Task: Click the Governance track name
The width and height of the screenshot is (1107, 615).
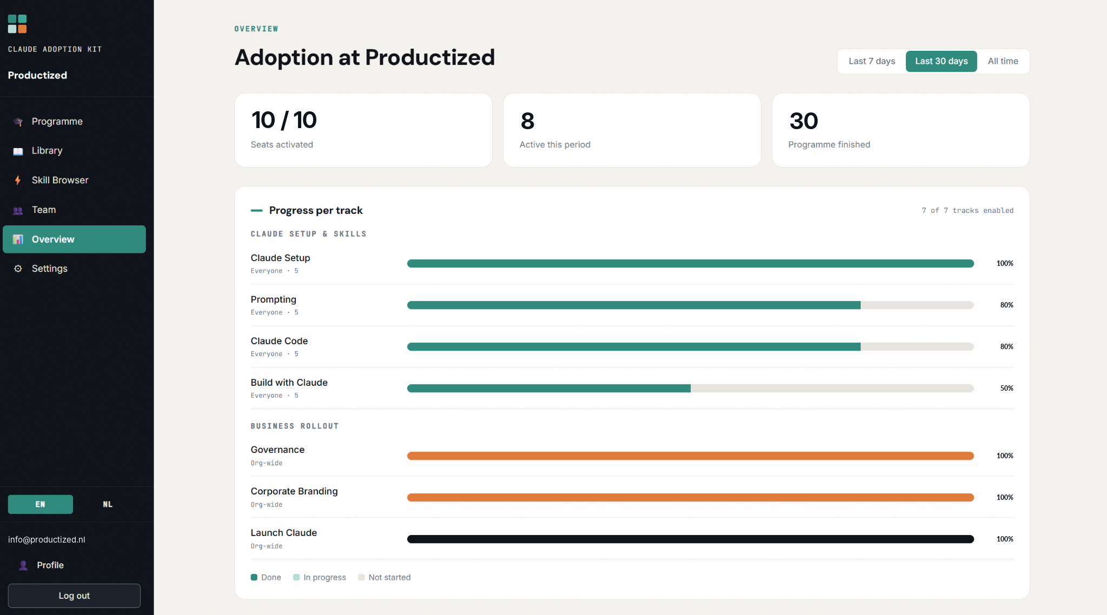Action: coord(277,450)
